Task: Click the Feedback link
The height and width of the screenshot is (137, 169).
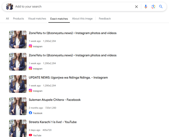Action: pos(105,19)
